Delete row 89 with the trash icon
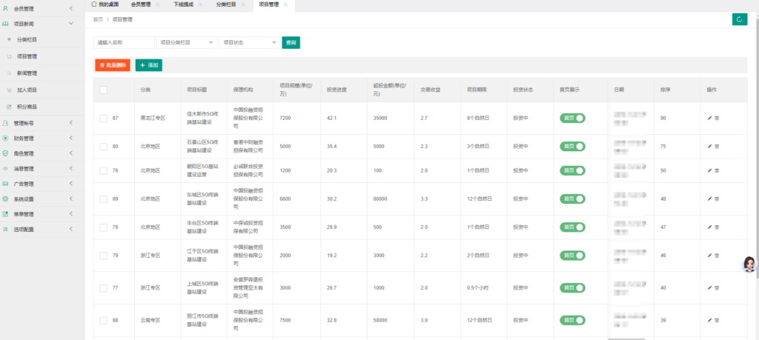Image resolution: width=759 pixels, height=340 pixels. [x=717, y=199]
